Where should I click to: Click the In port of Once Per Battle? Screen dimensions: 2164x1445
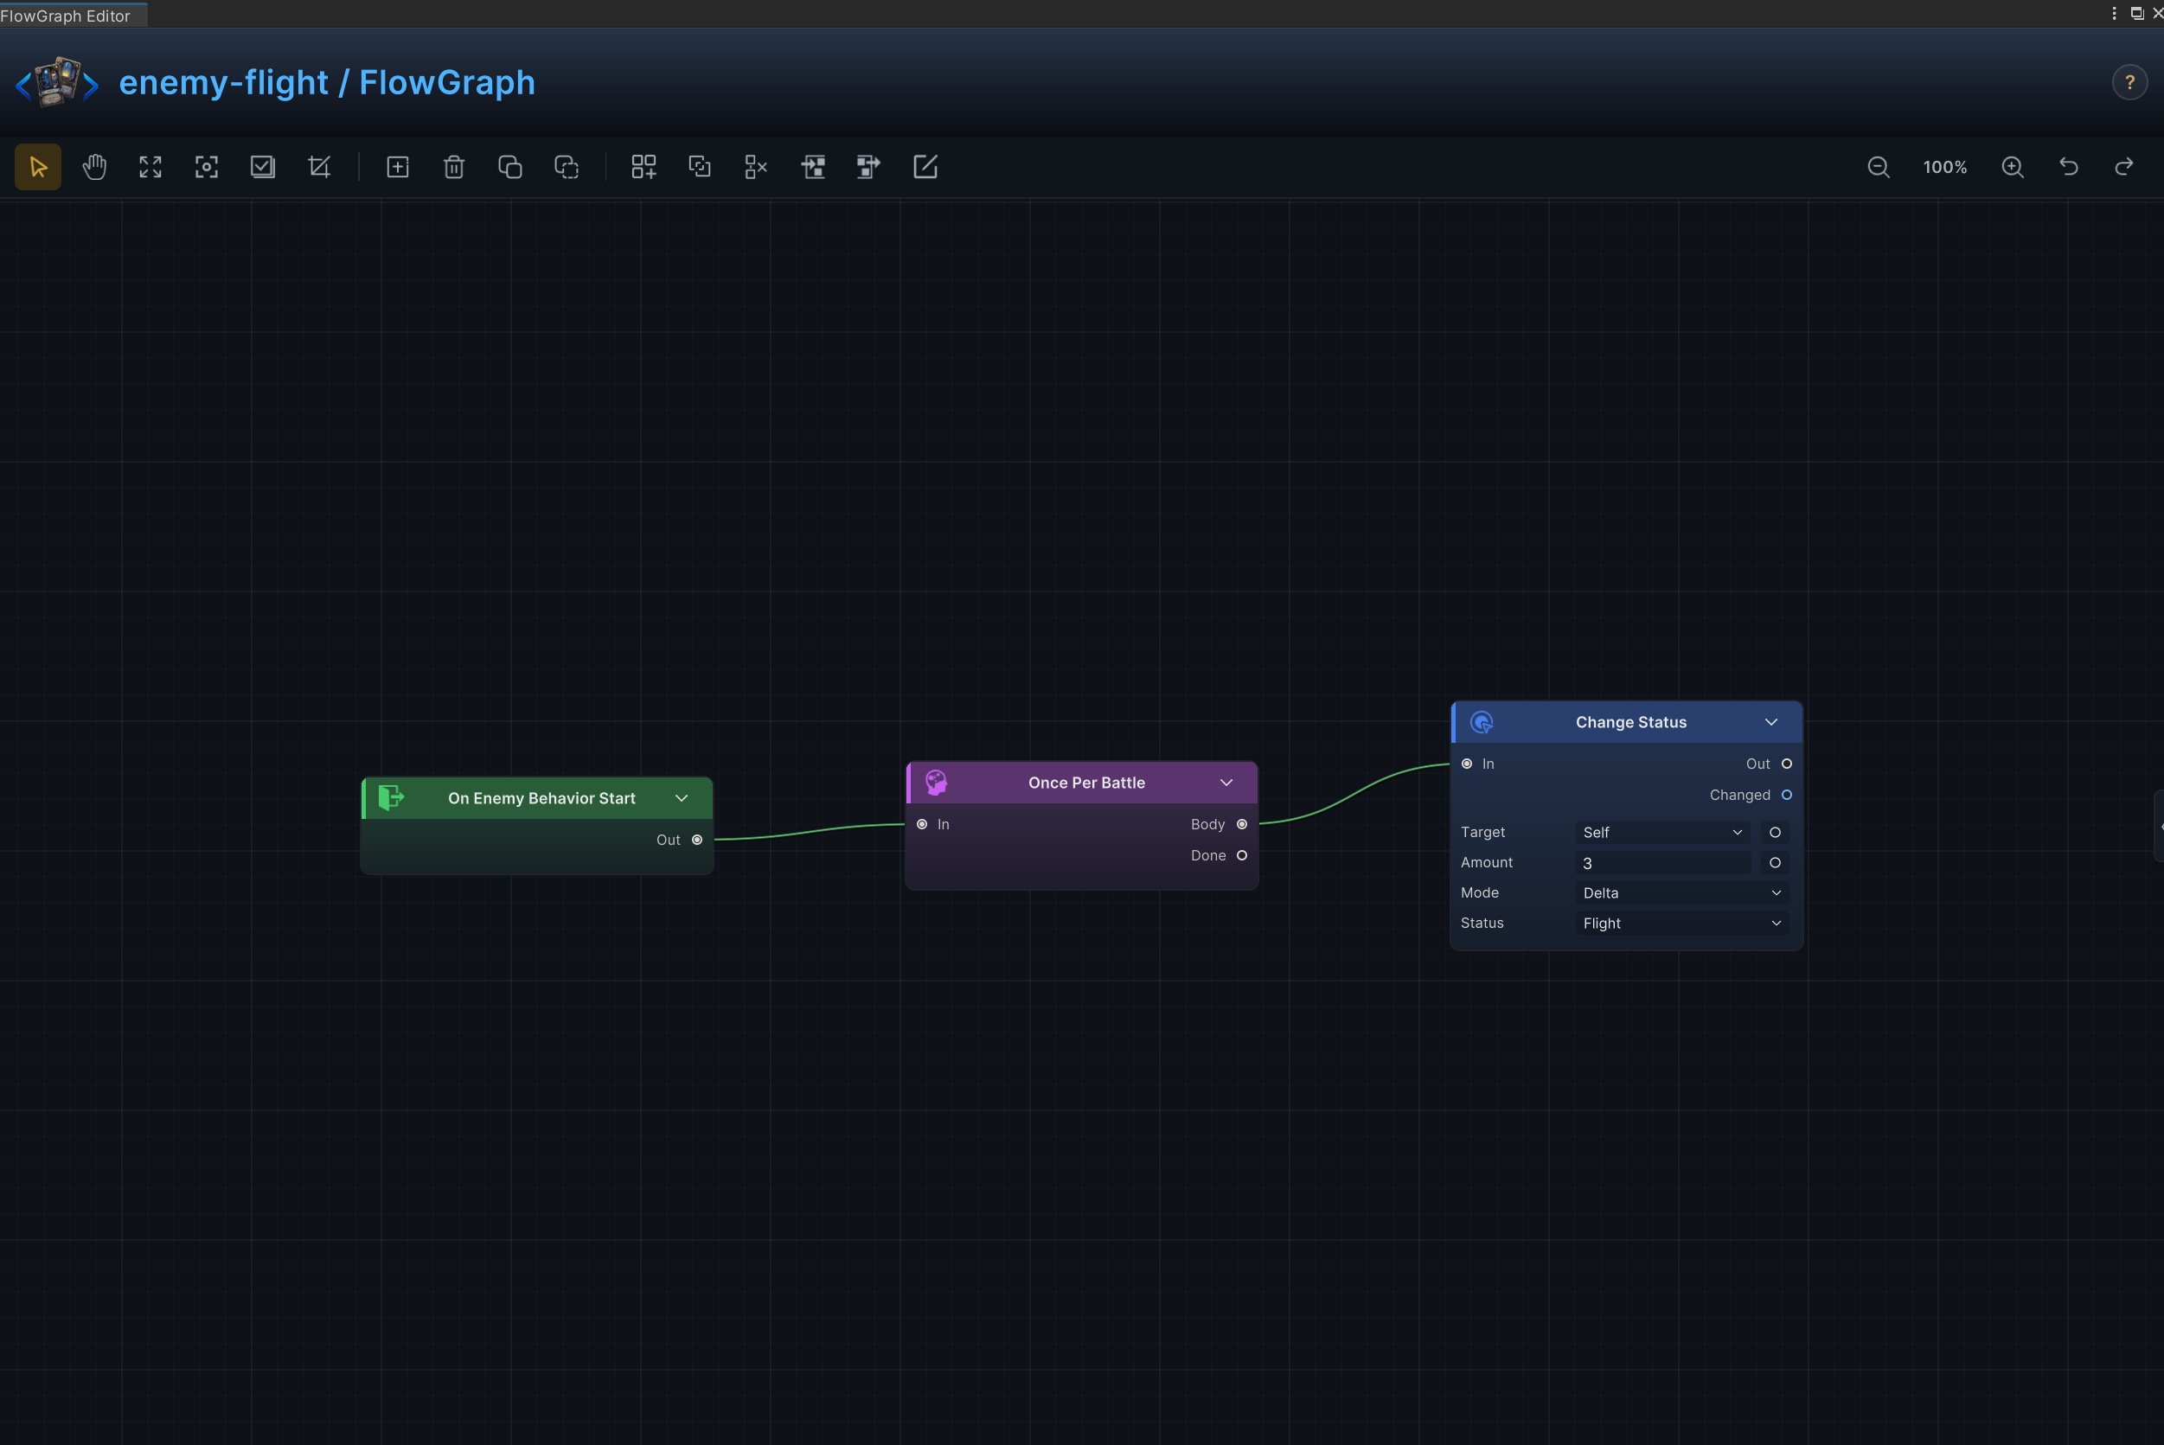point(922,824)
